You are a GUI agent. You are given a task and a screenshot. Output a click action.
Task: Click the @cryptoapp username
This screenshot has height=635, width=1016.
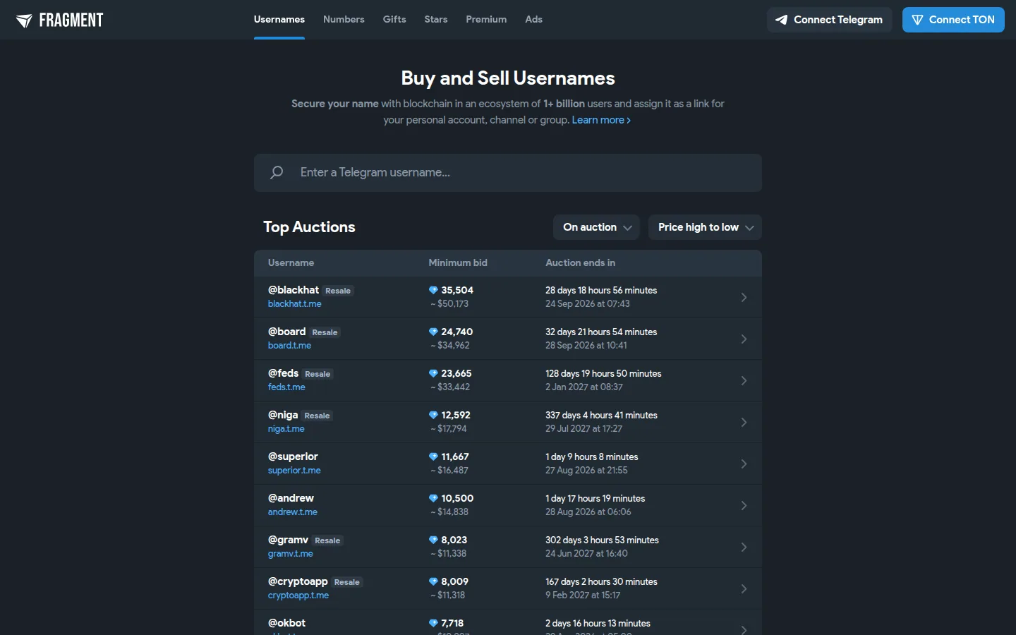click(298, 581)
